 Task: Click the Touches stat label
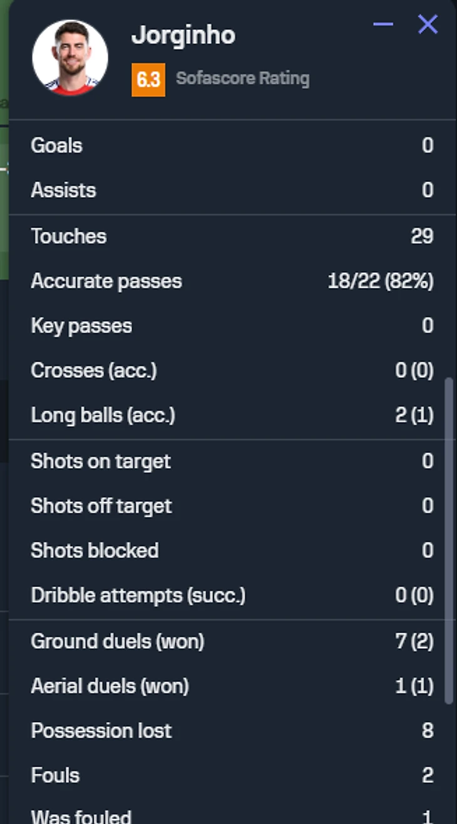(69, 237)
